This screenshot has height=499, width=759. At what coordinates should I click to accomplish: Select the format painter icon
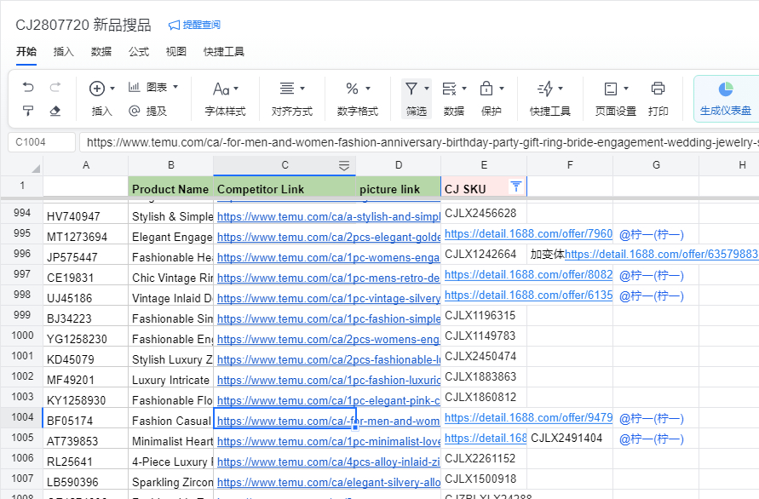28,111
